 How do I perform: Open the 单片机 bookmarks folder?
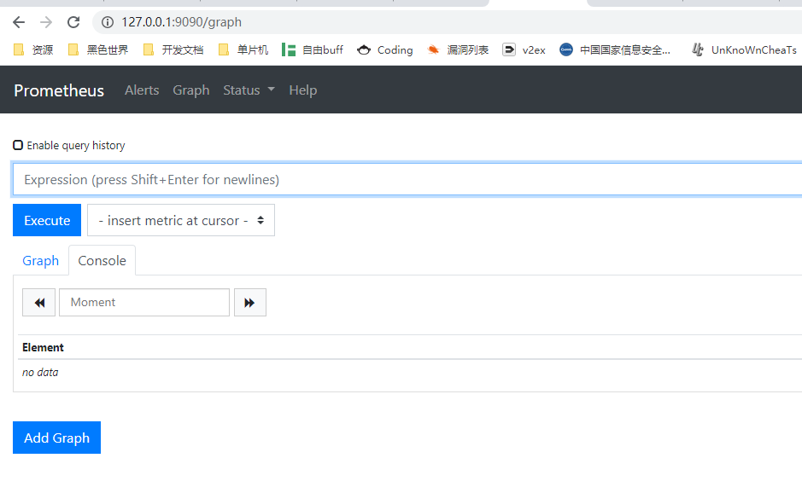[x=243, y=49]
